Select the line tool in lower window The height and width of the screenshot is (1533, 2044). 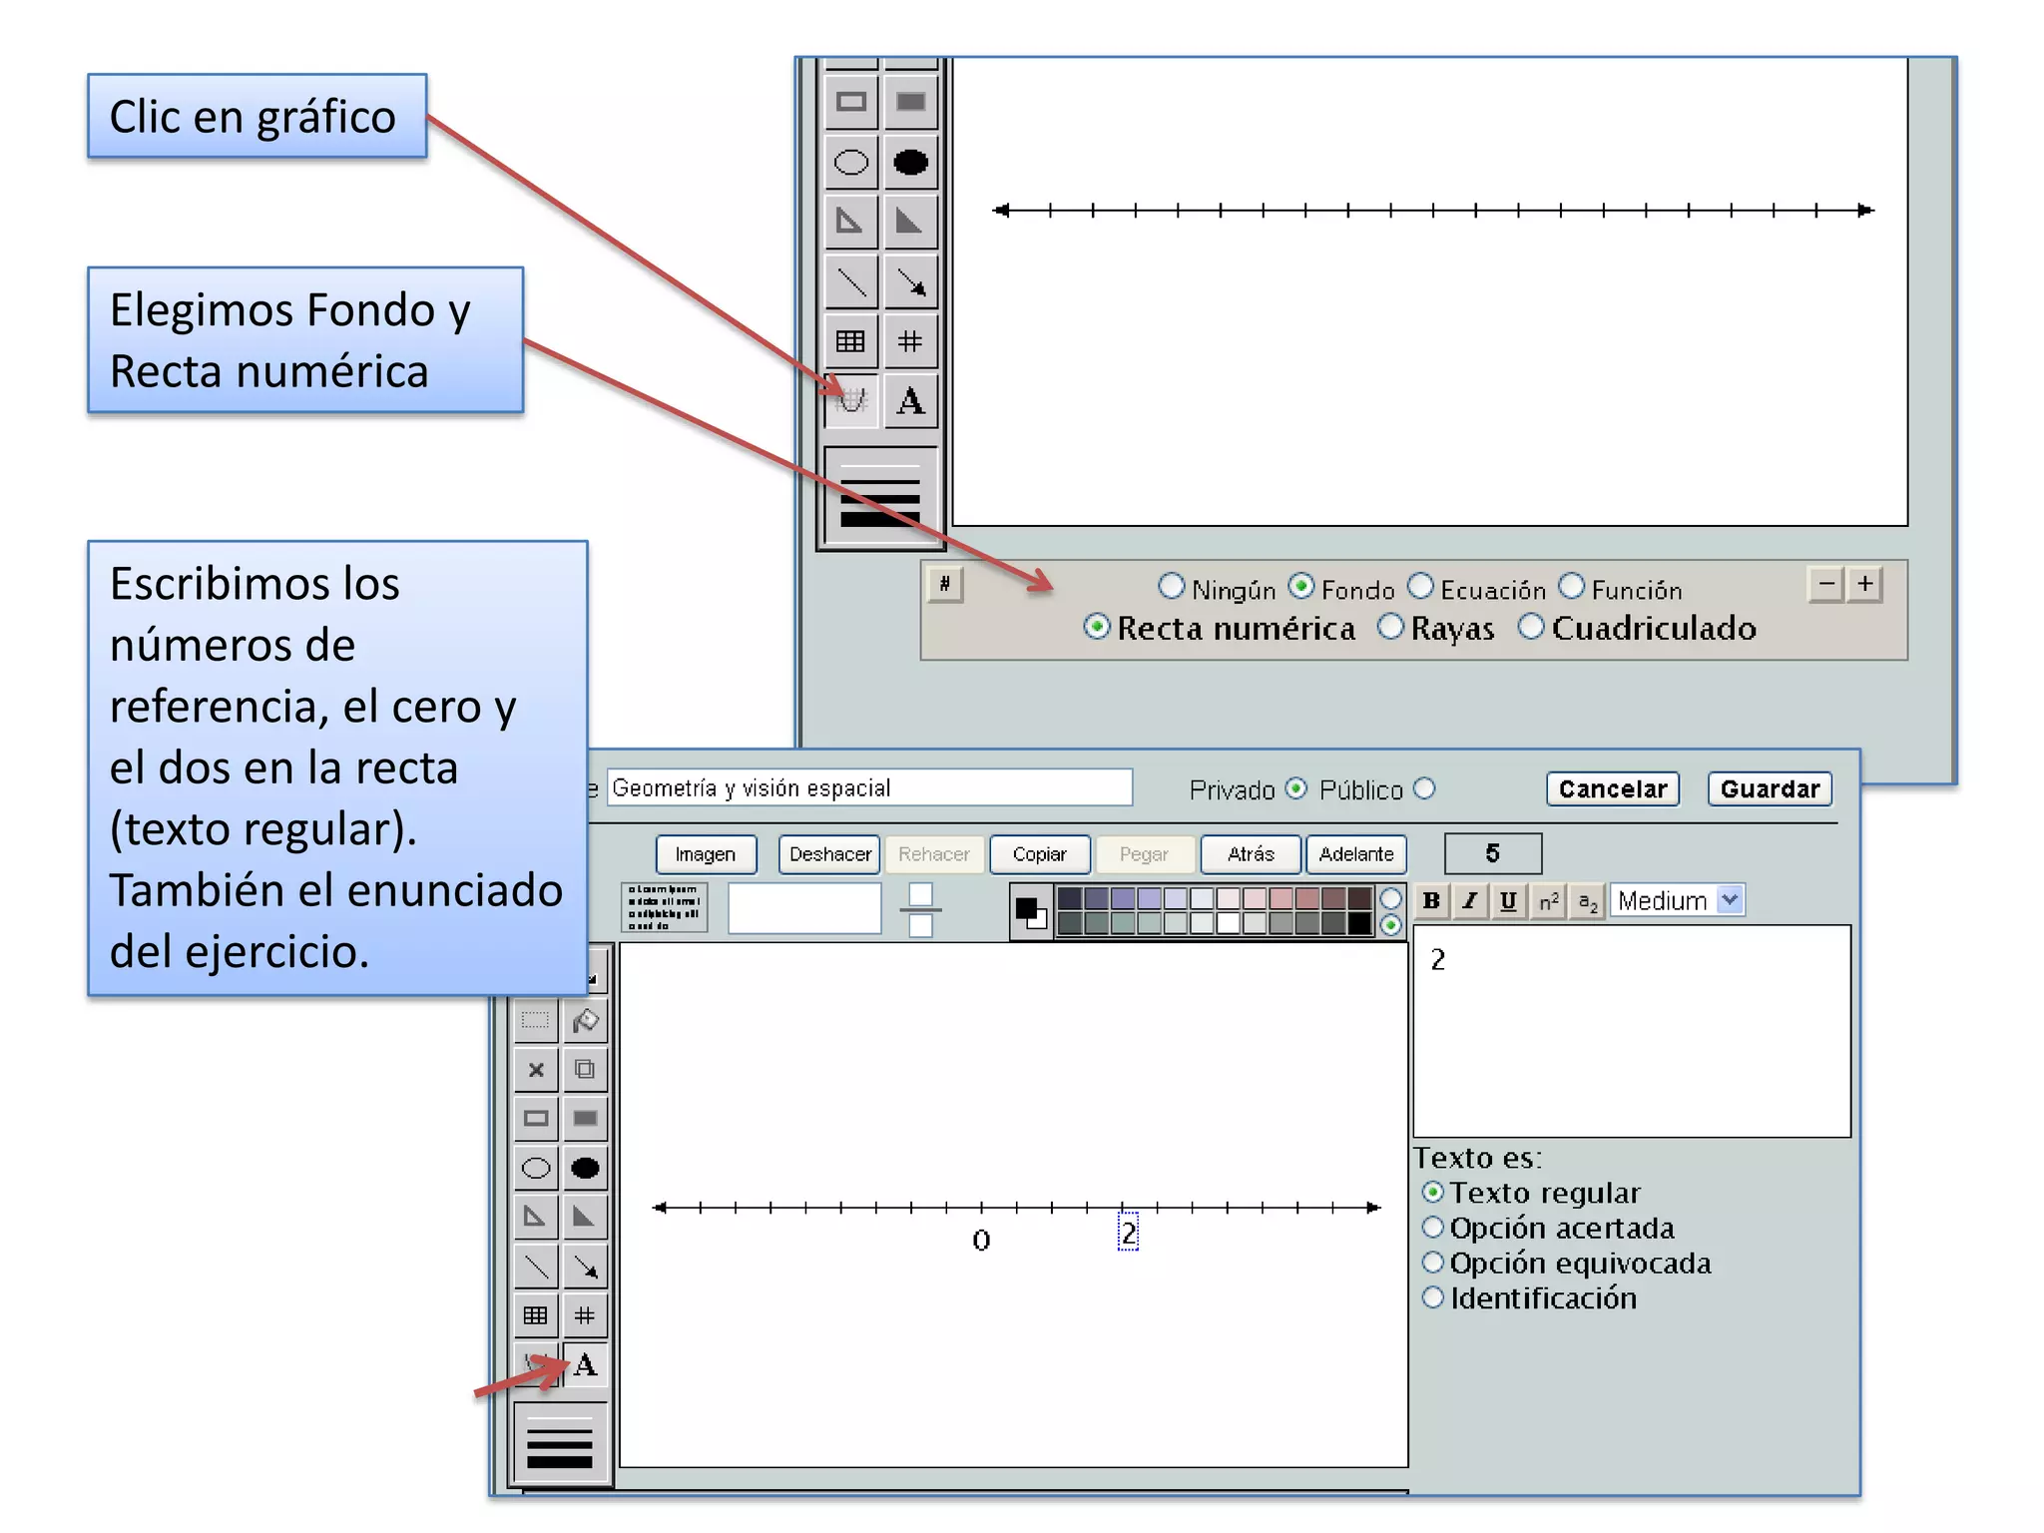tap(536, 1267)
